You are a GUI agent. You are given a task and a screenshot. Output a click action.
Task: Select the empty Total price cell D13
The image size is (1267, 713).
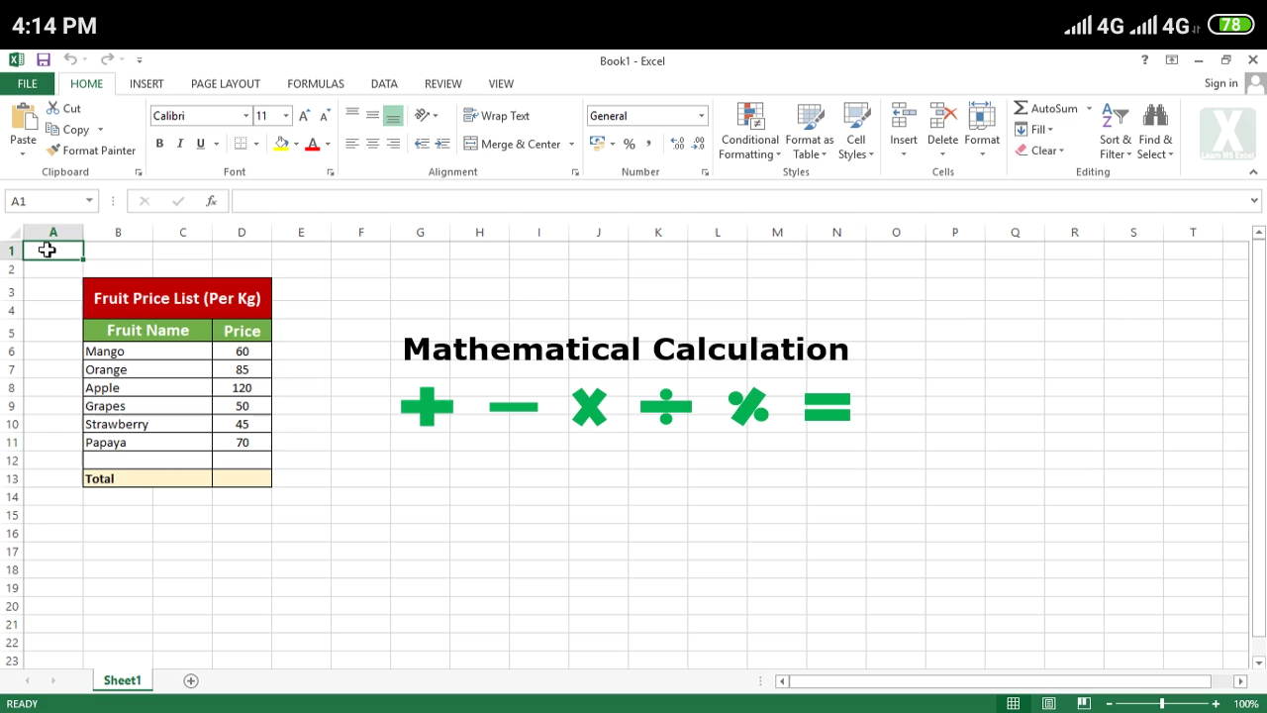click(x=242, y=478)
